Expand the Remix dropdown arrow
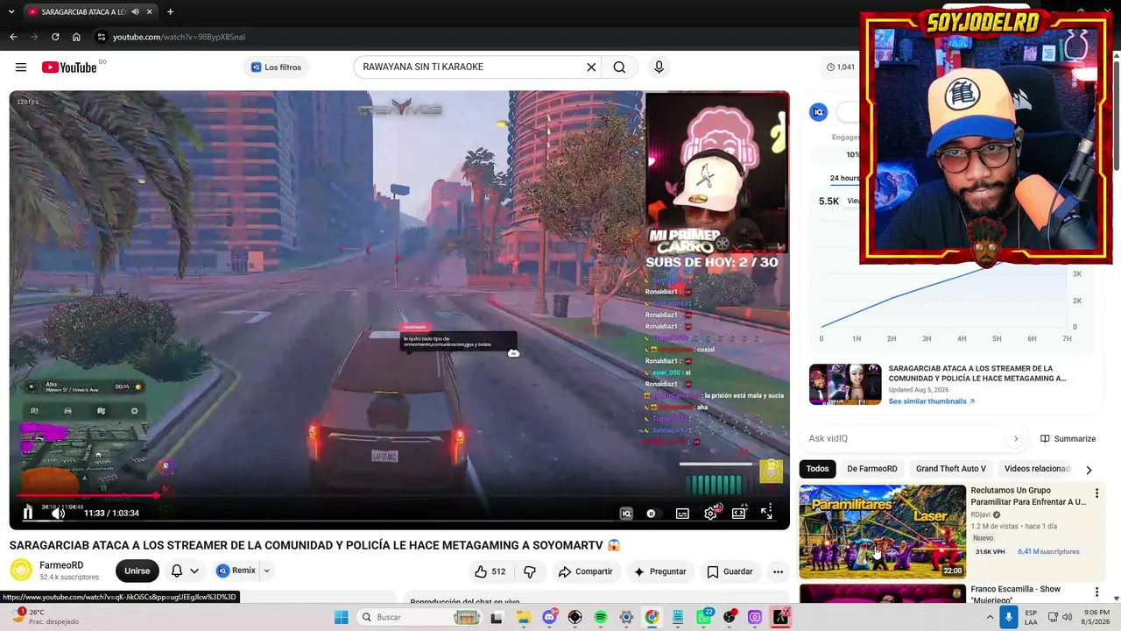 [266, 571]
